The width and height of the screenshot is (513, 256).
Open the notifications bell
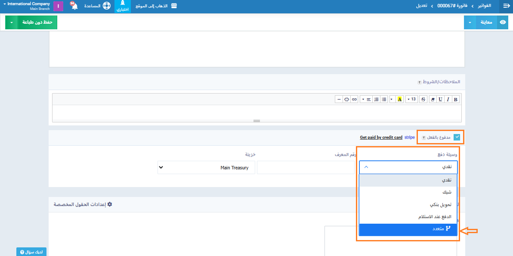74,6
